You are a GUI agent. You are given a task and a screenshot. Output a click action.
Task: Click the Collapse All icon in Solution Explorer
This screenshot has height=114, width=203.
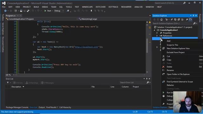tap(179, 20)
